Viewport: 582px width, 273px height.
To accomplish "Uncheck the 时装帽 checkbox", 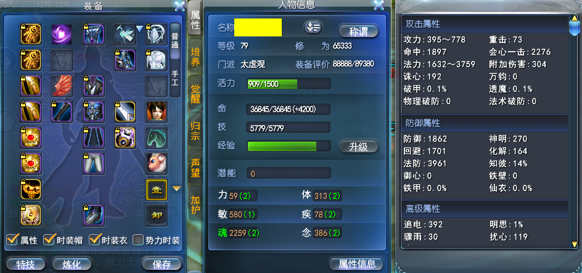I will click(49, 240).
